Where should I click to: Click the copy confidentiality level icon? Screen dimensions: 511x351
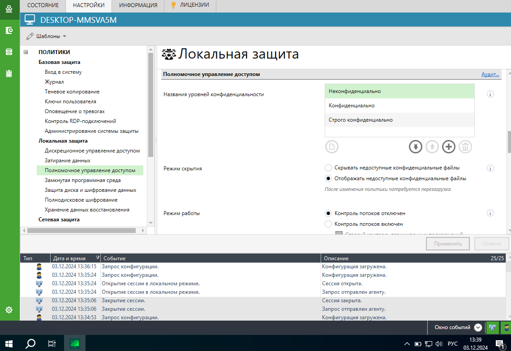pos(332,147)
